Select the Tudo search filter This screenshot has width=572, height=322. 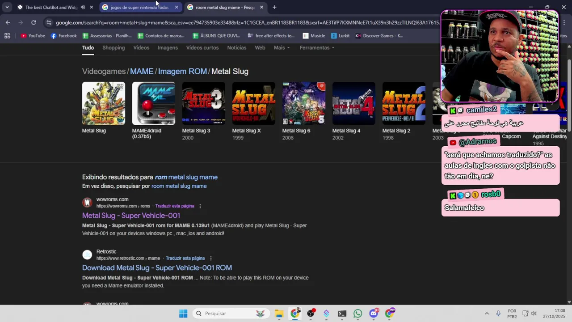tap(88, 47)
